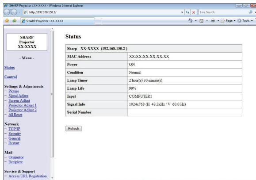Open the Security network link
This screenshot has width=256, height=180.
[15, 134]
